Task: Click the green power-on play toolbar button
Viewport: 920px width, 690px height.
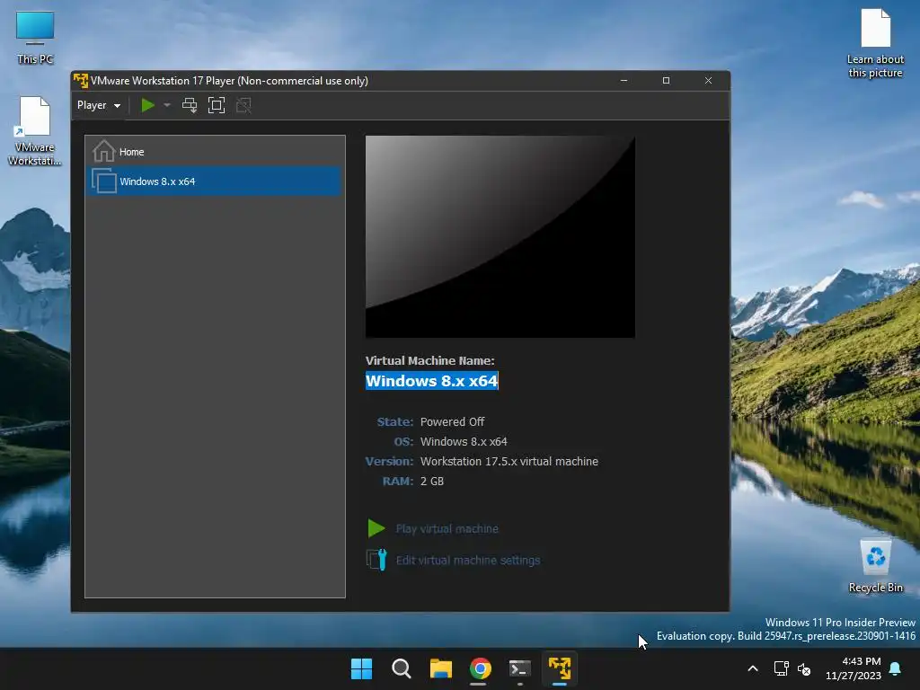Action: (148, 106)
